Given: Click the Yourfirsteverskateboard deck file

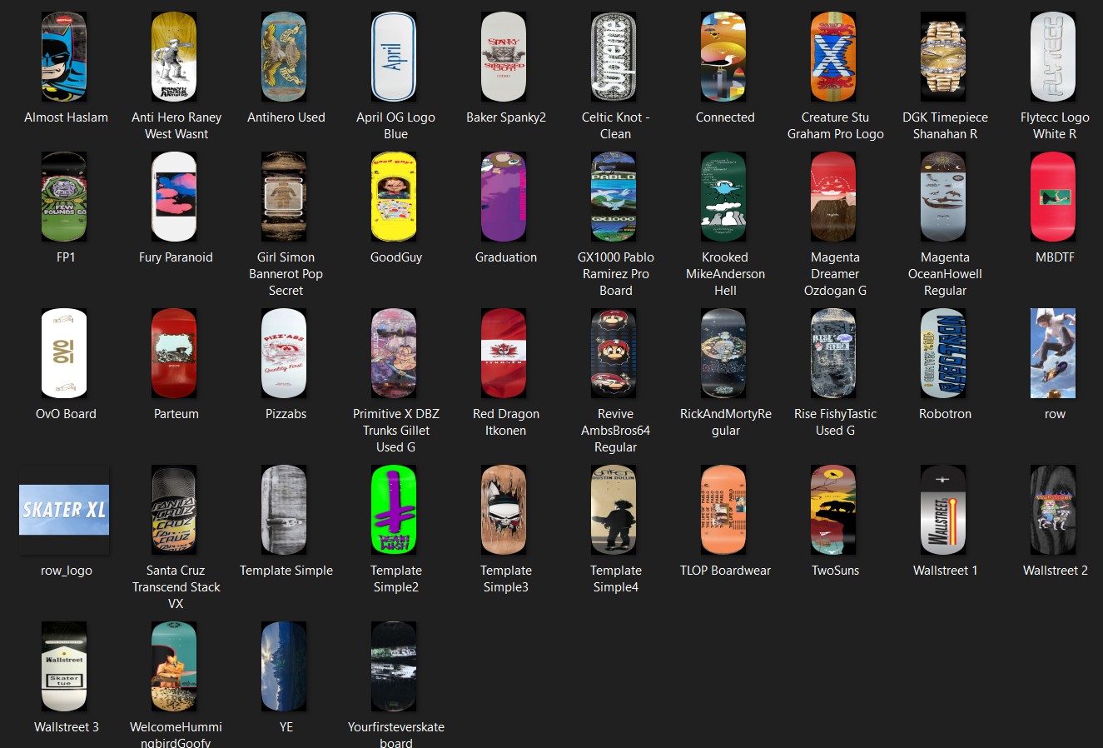Looking at the screenshot, I should 395,666.
